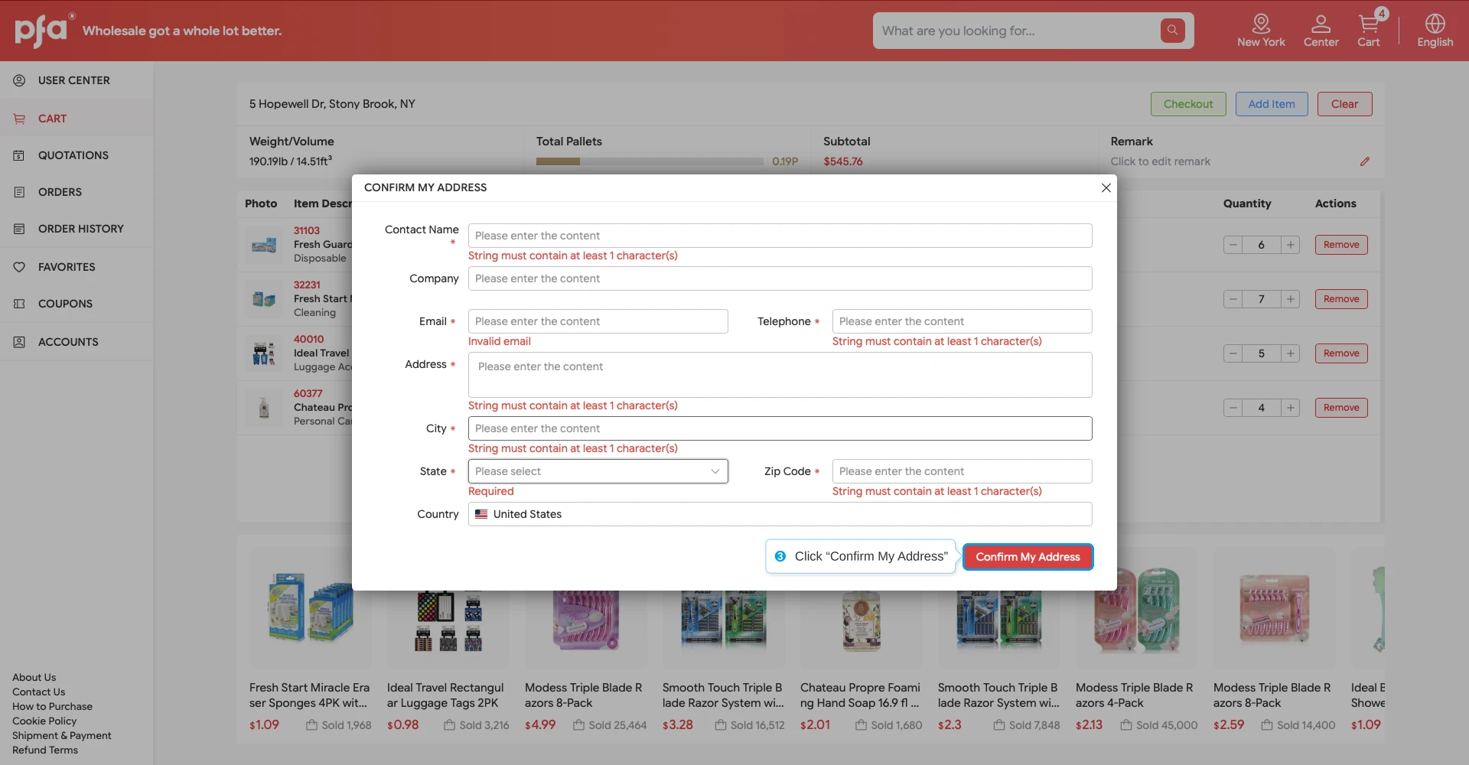The image size is (1469, 765).
Task: Click item number 40010 link
Action: 308,340
